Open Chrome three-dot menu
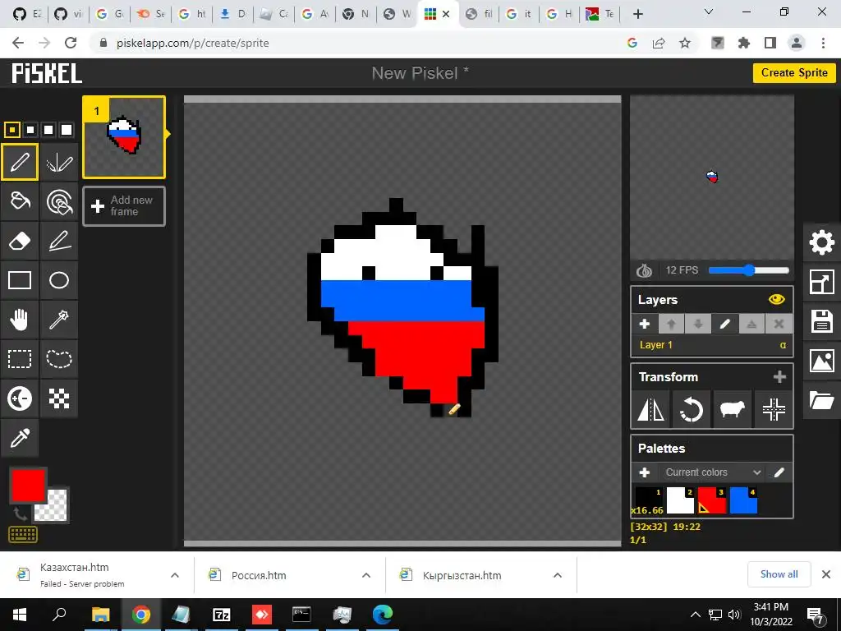841x631 pixels. click(823, 43)
